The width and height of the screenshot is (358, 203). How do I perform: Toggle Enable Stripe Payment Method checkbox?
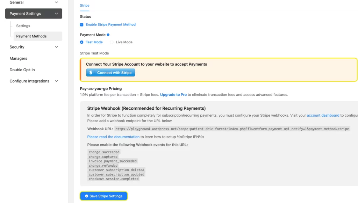[x=81, y=25]
